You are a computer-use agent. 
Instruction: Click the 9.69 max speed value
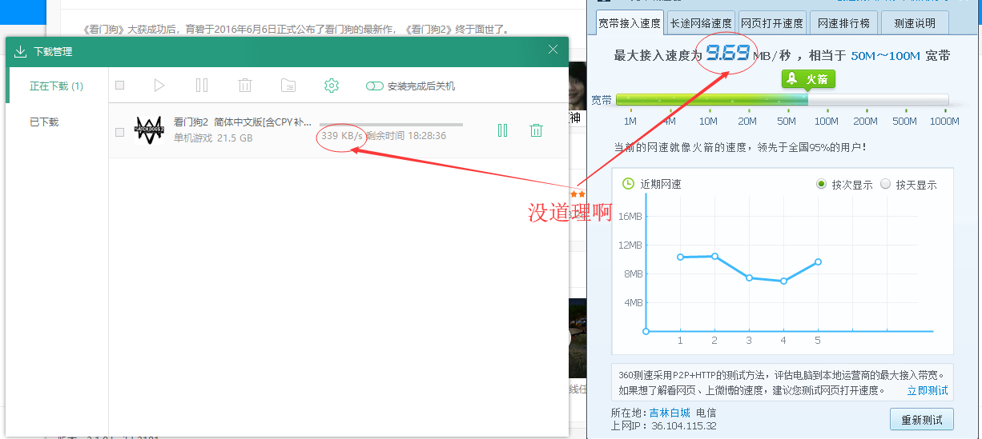[728, 53]
